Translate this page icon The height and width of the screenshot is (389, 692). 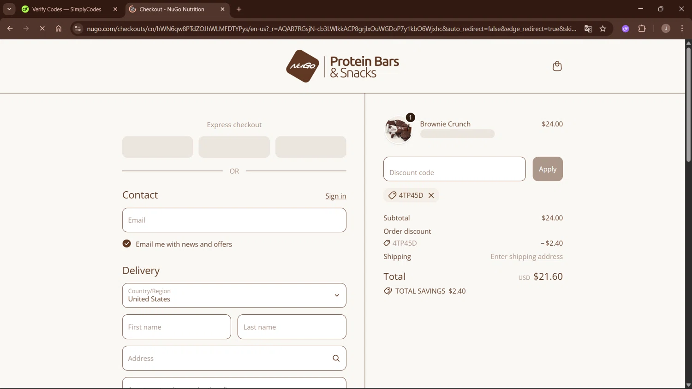pos(588,29)
